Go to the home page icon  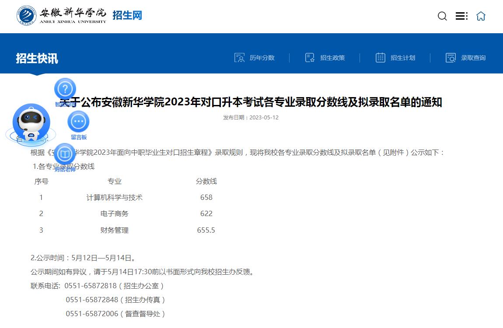pos(481,16)
